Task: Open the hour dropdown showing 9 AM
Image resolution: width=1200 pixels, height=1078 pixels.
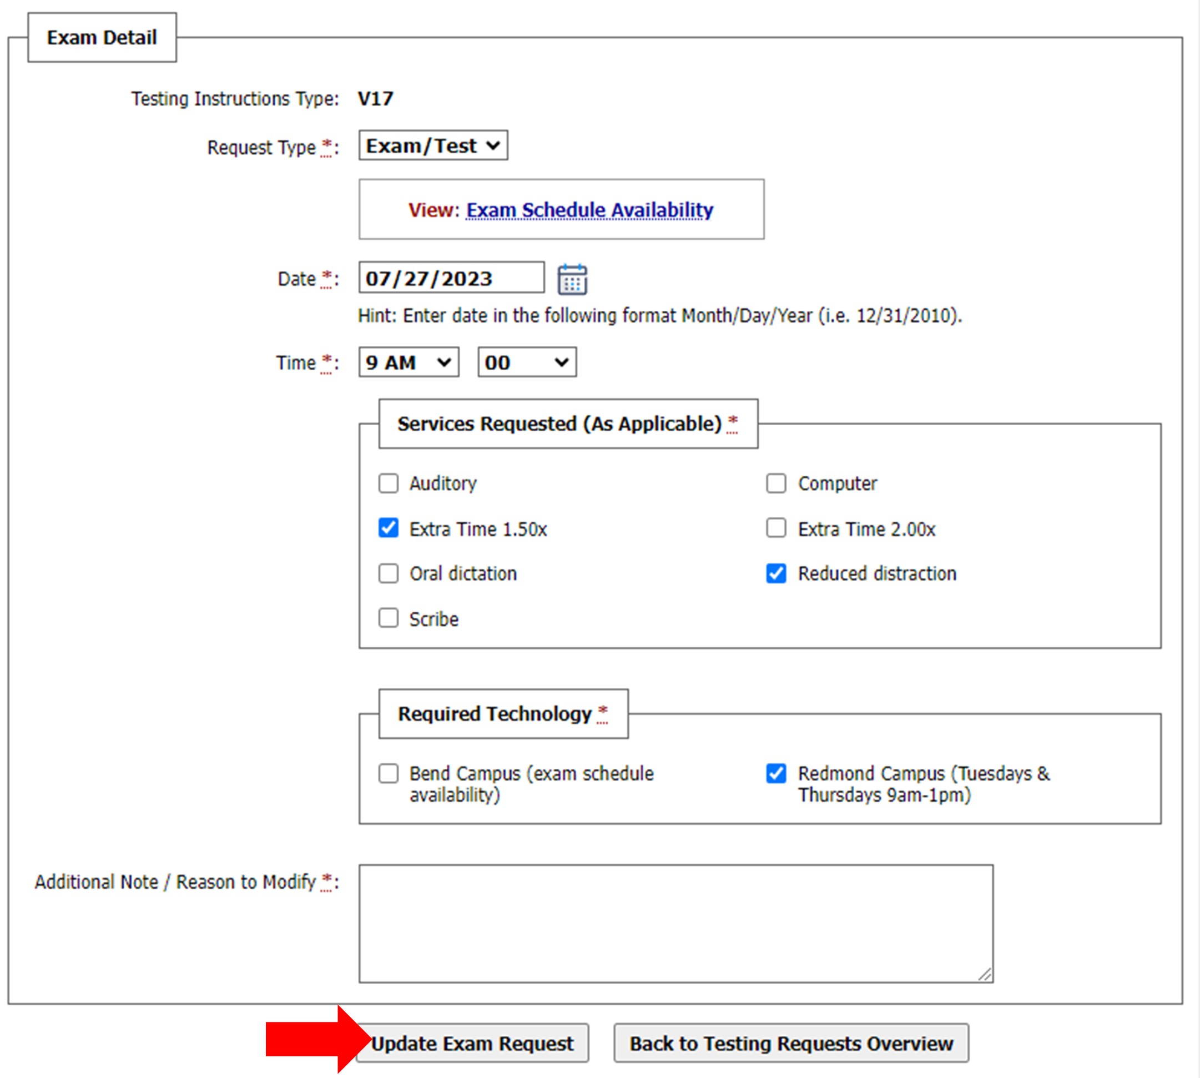Action: pos(409,362)
